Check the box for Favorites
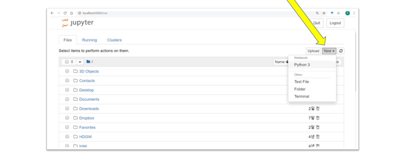Image resolution: width=397 pixels, height=156 pixels. tap(67, 127)
